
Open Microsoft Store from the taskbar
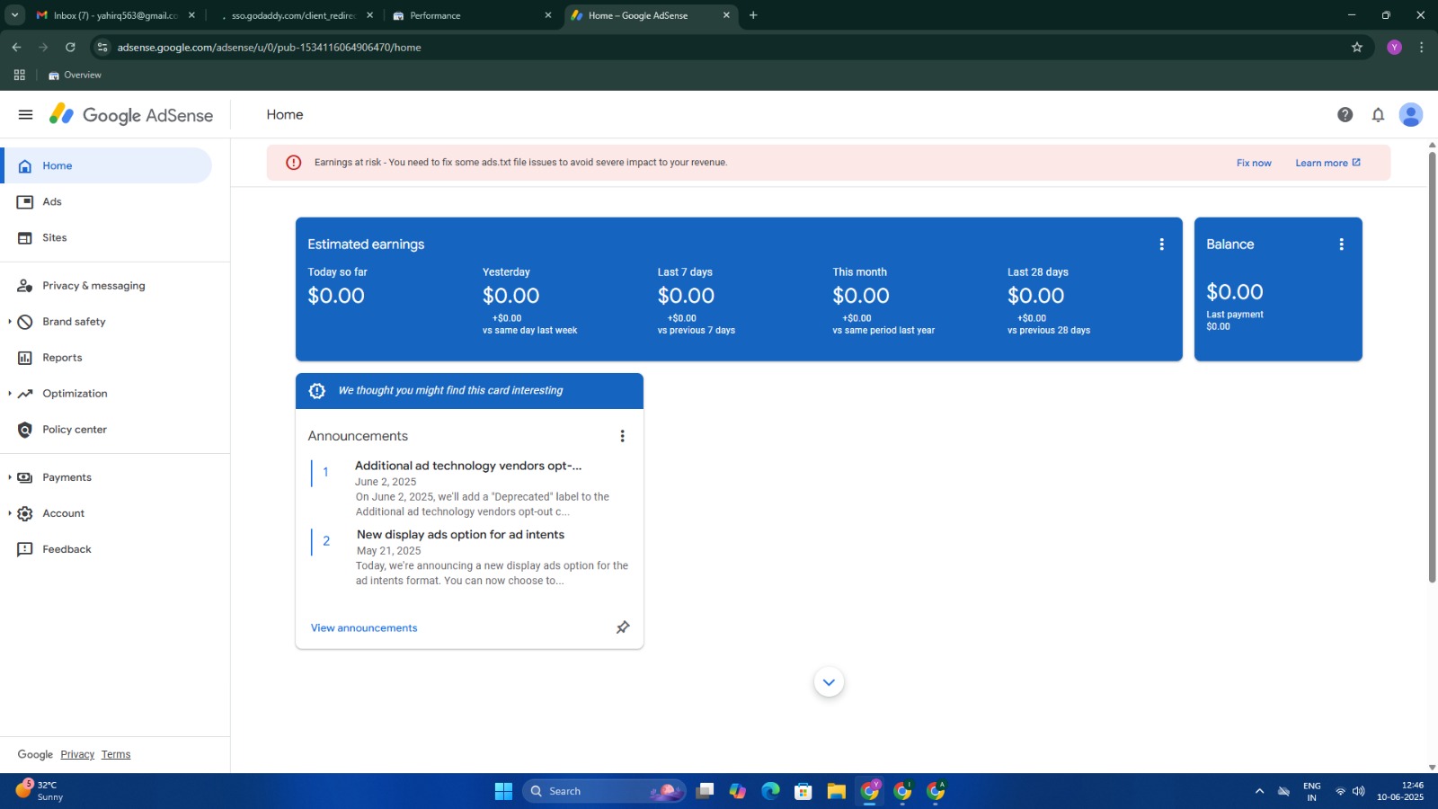coord(803,791)
